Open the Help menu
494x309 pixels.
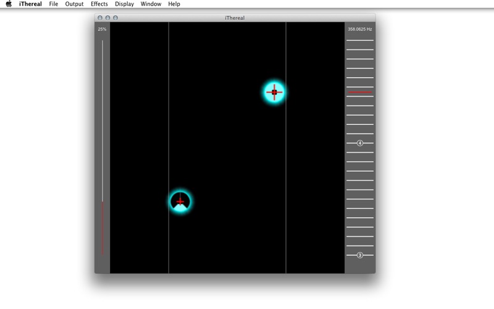(174, 4)
